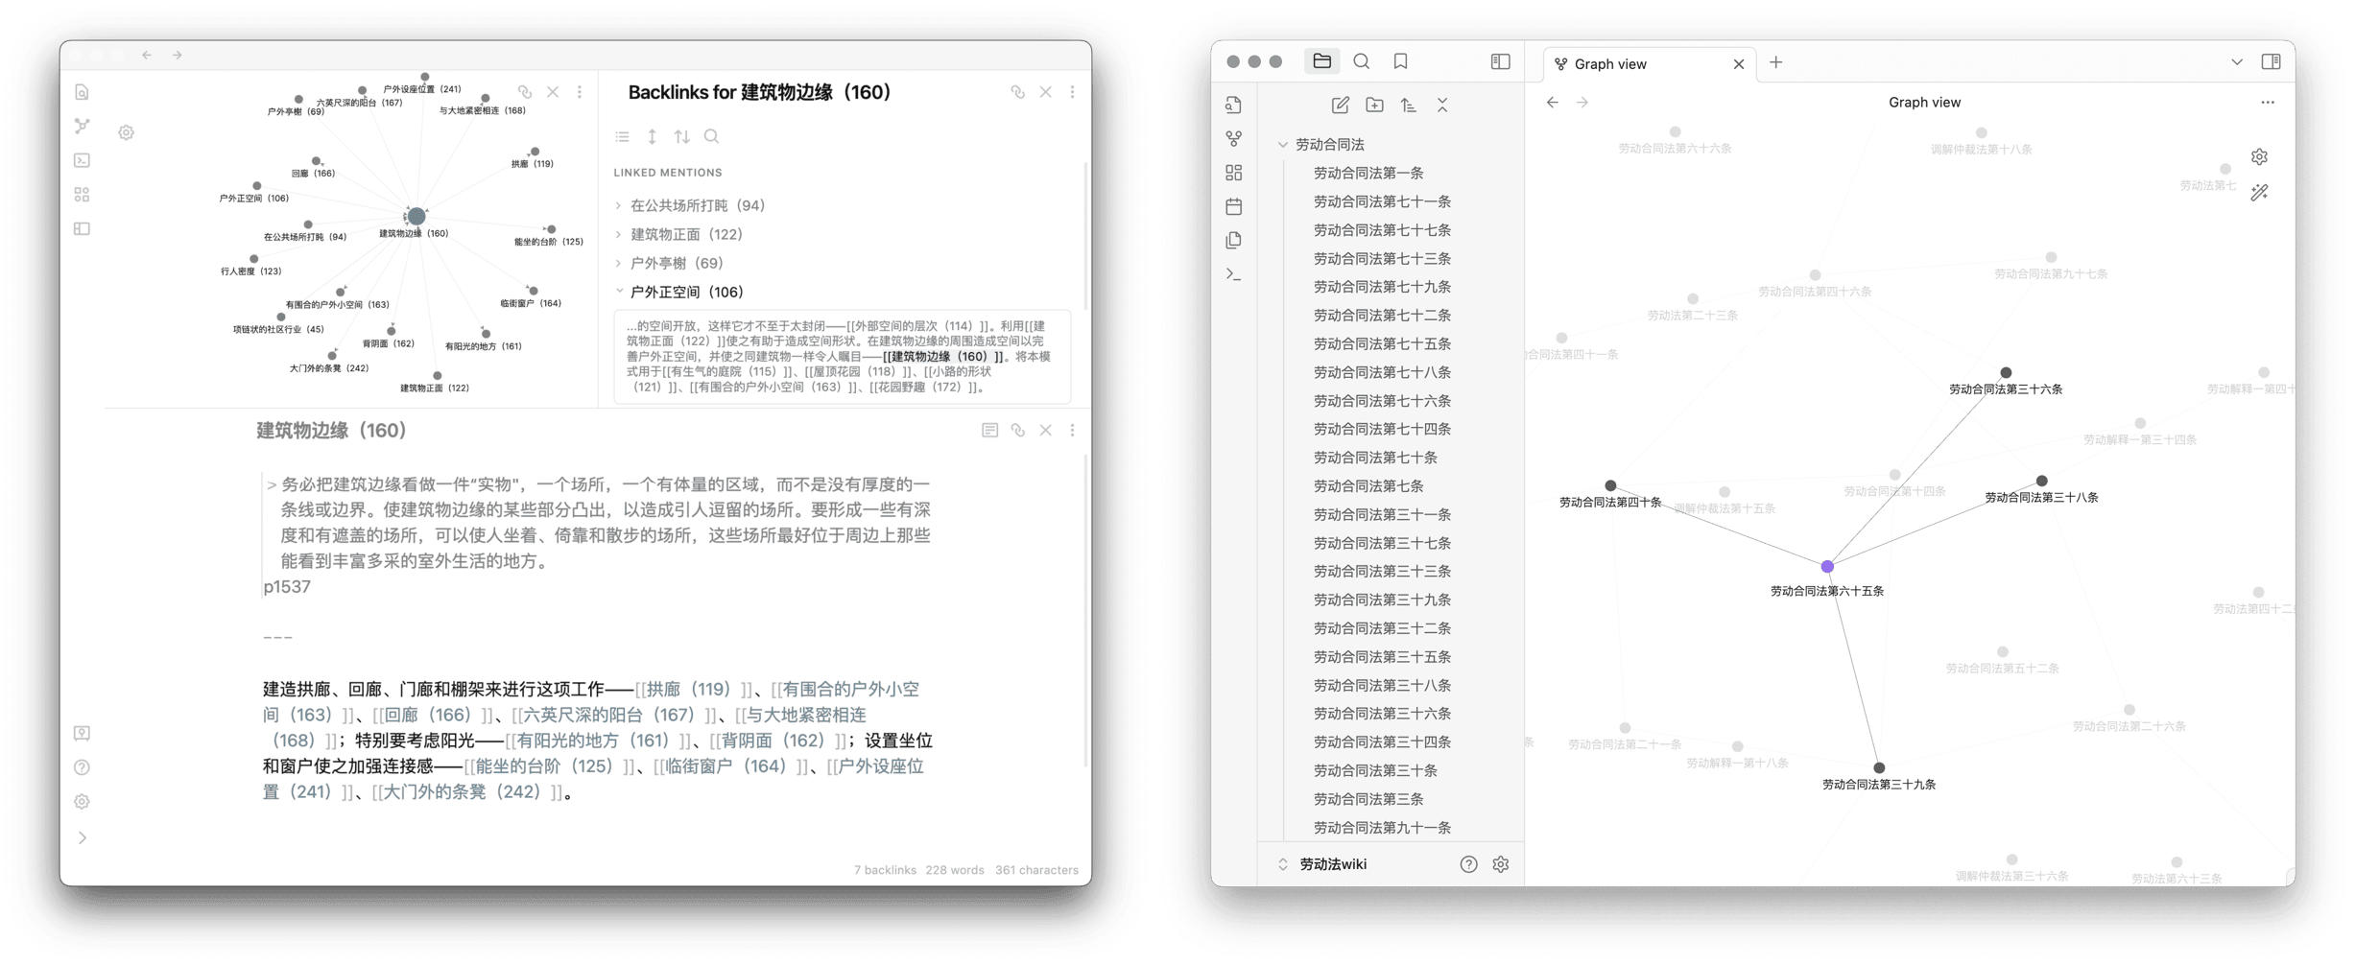This screenshot has height=965, width=2355.
Task: Expand left window sidebar chevron
Action: pos(83,838)
